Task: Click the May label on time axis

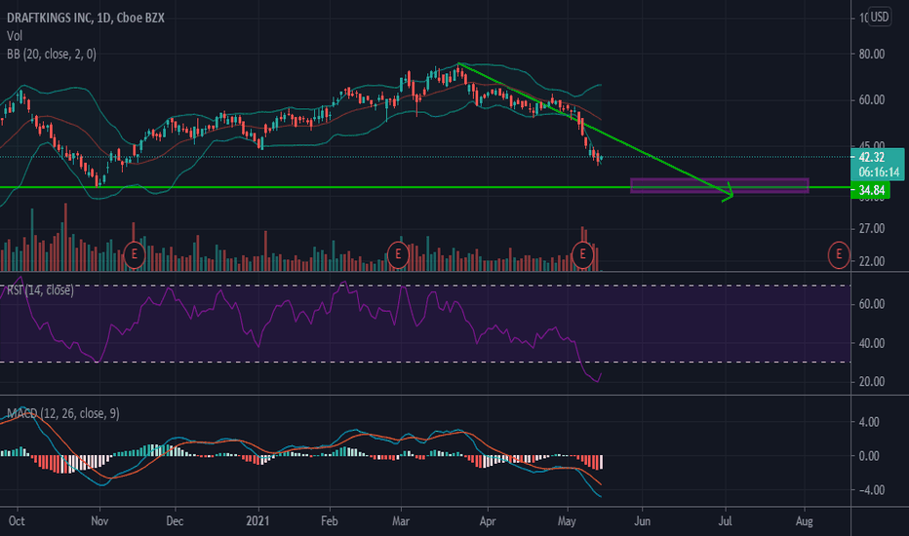Action: pyautogui.click(x=567, y=521)
